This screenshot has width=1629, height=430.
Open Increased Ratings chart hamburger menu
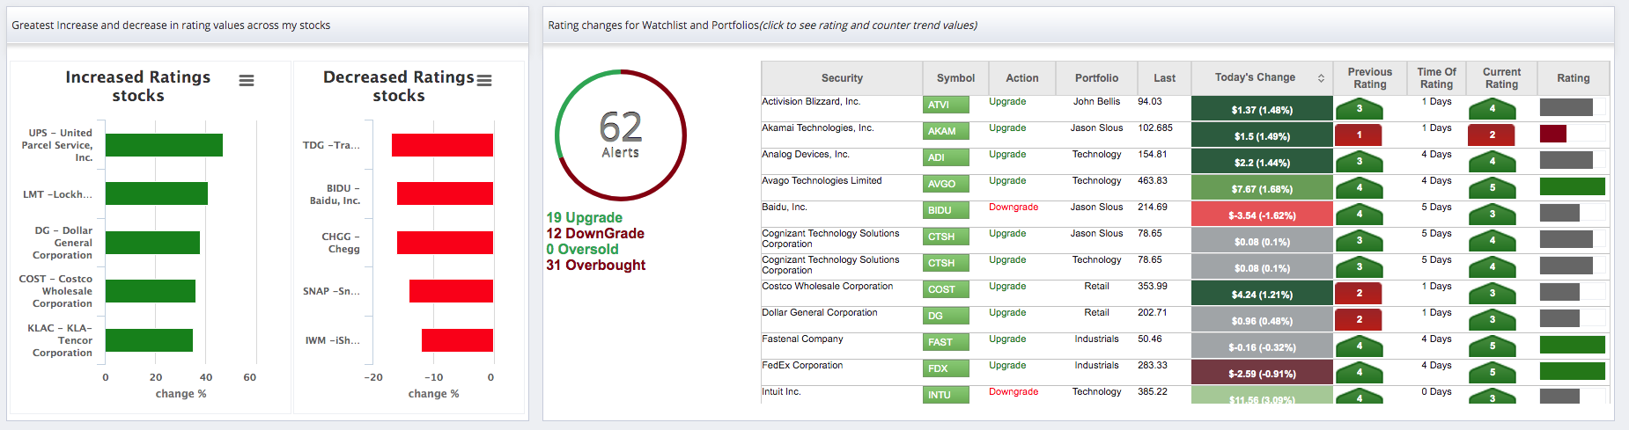247,80
